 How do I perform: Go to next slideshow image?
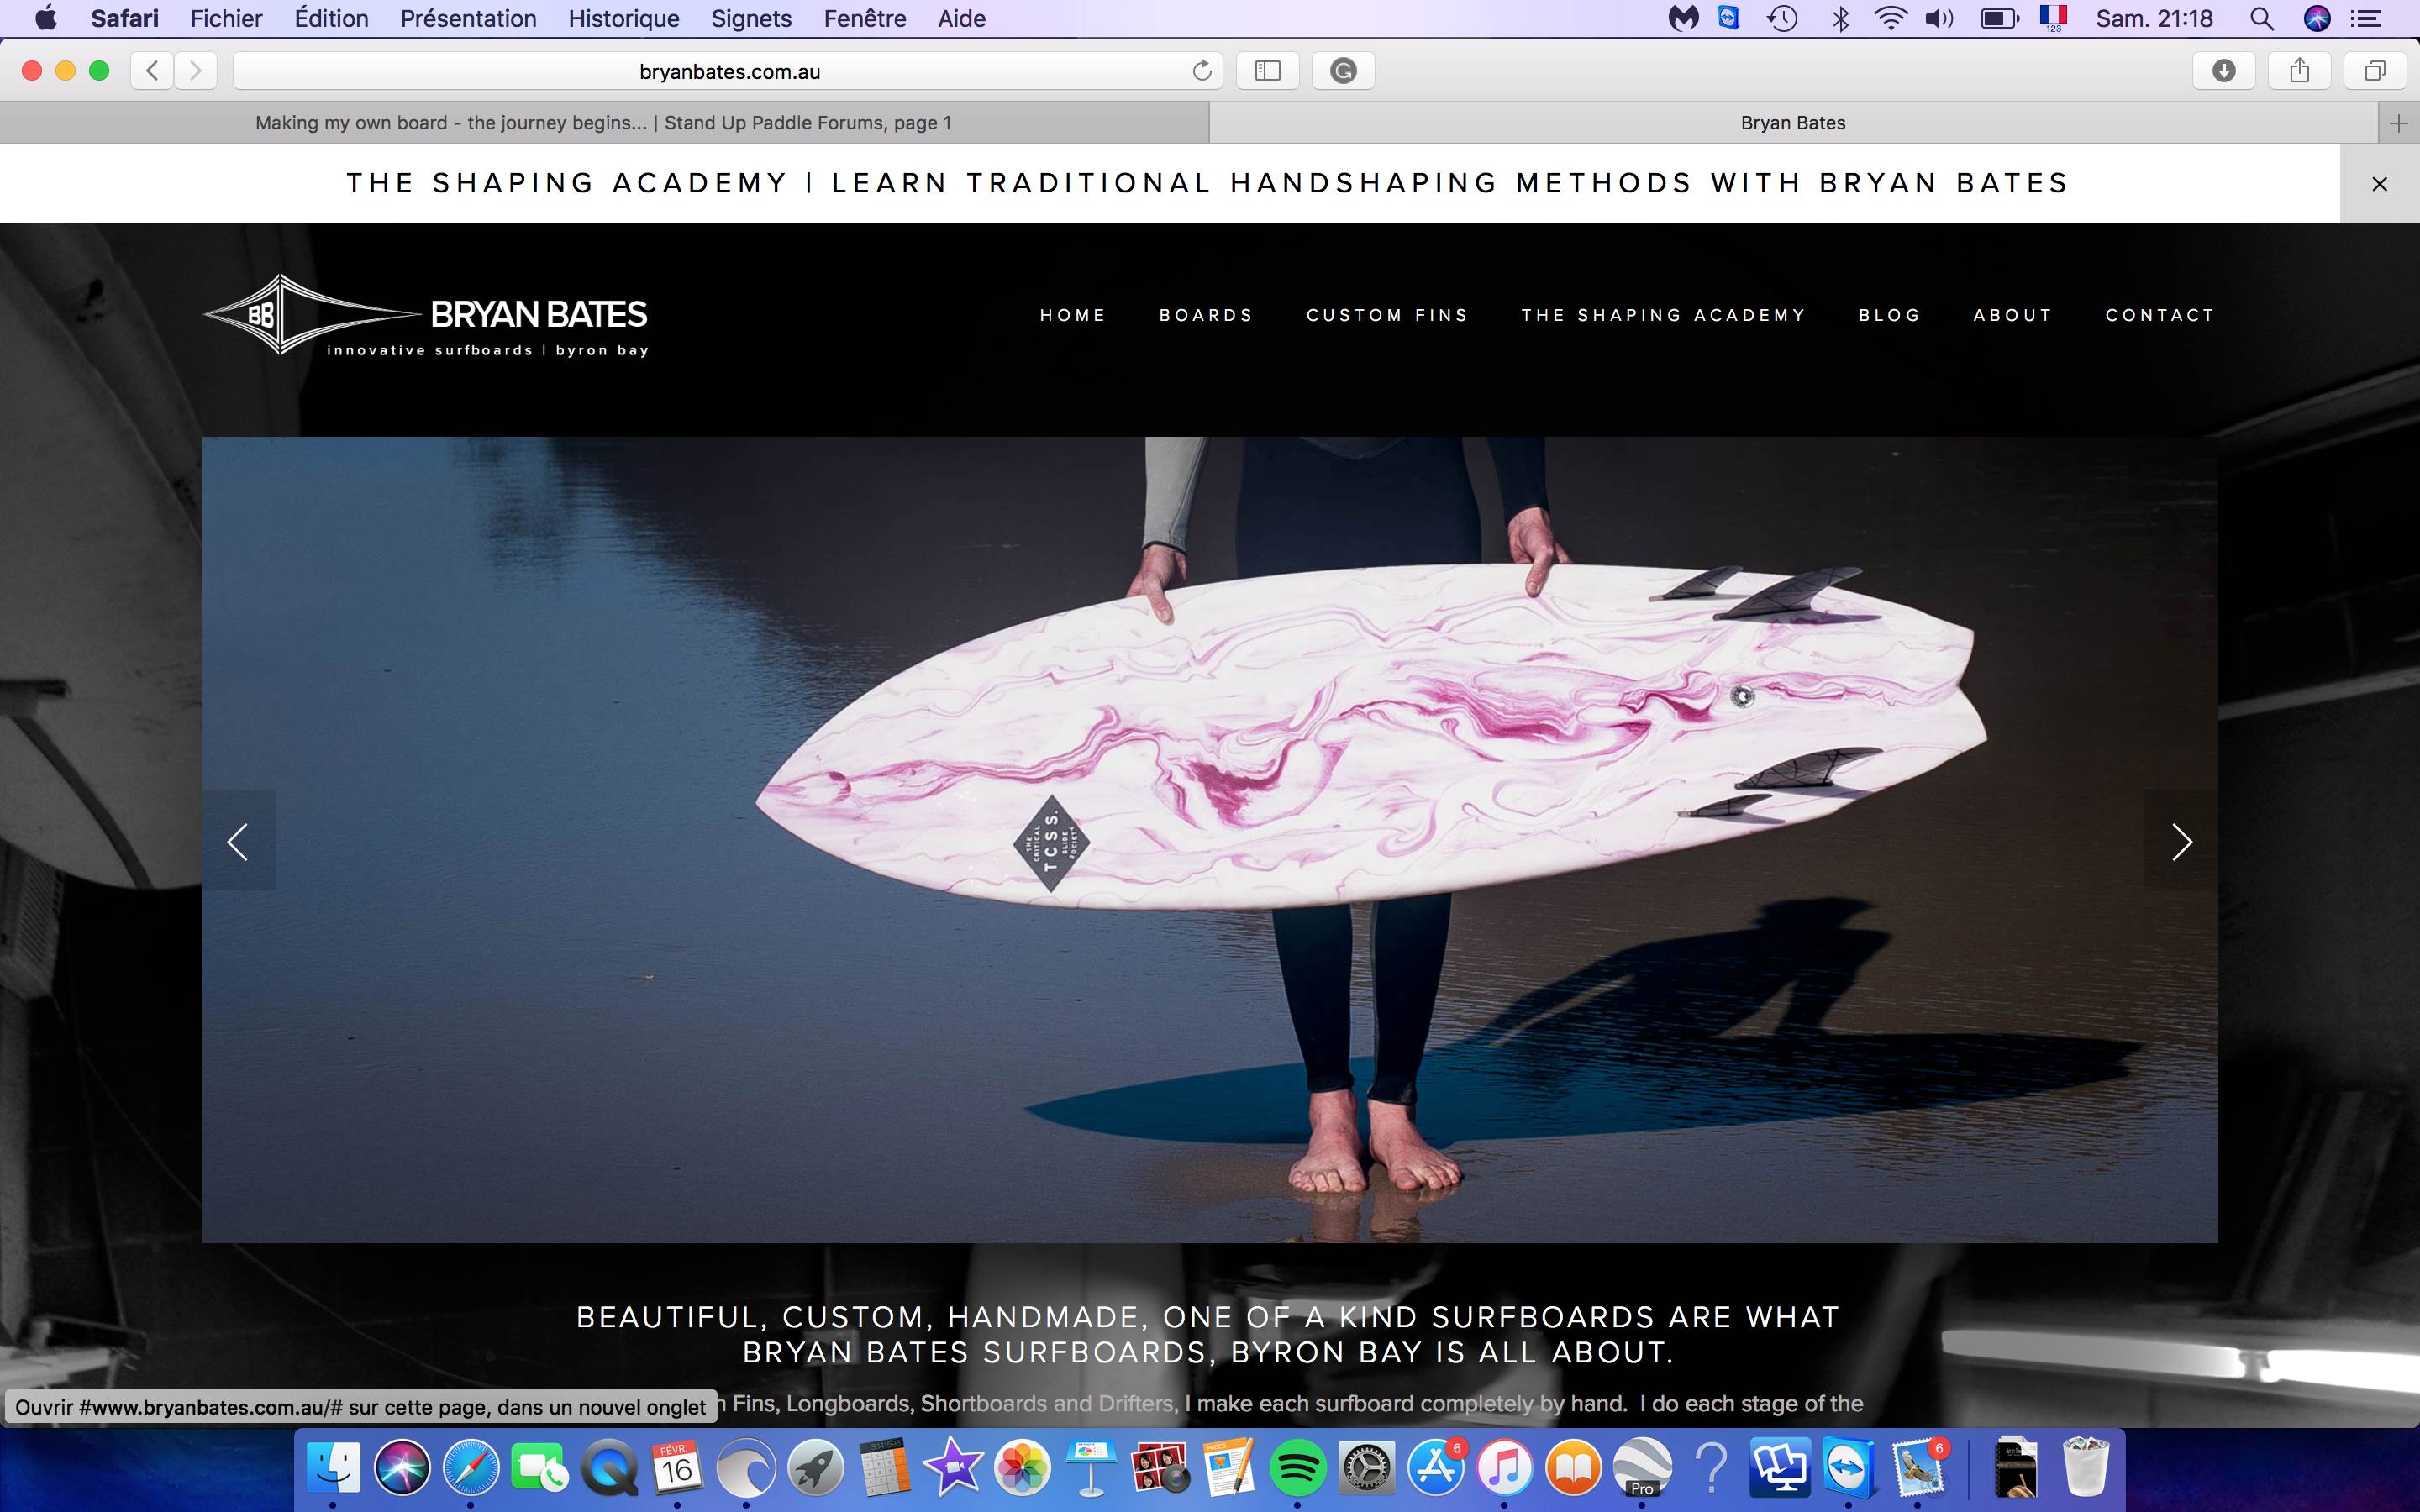click(2181, 841)
